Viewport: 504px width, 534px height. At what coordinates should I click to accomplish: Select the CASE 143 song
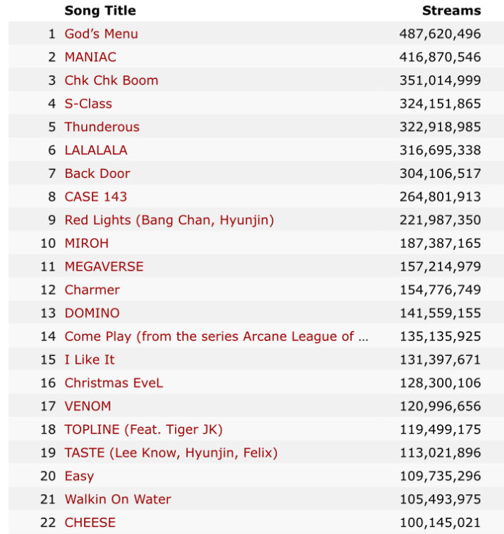coord(96,197)
